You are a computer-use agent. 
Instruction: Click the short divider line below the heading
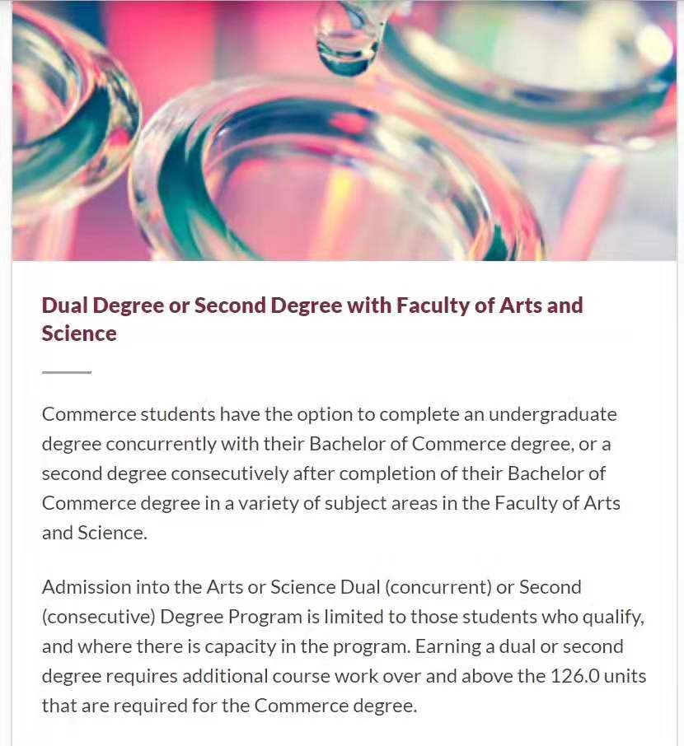pos(67,372)
